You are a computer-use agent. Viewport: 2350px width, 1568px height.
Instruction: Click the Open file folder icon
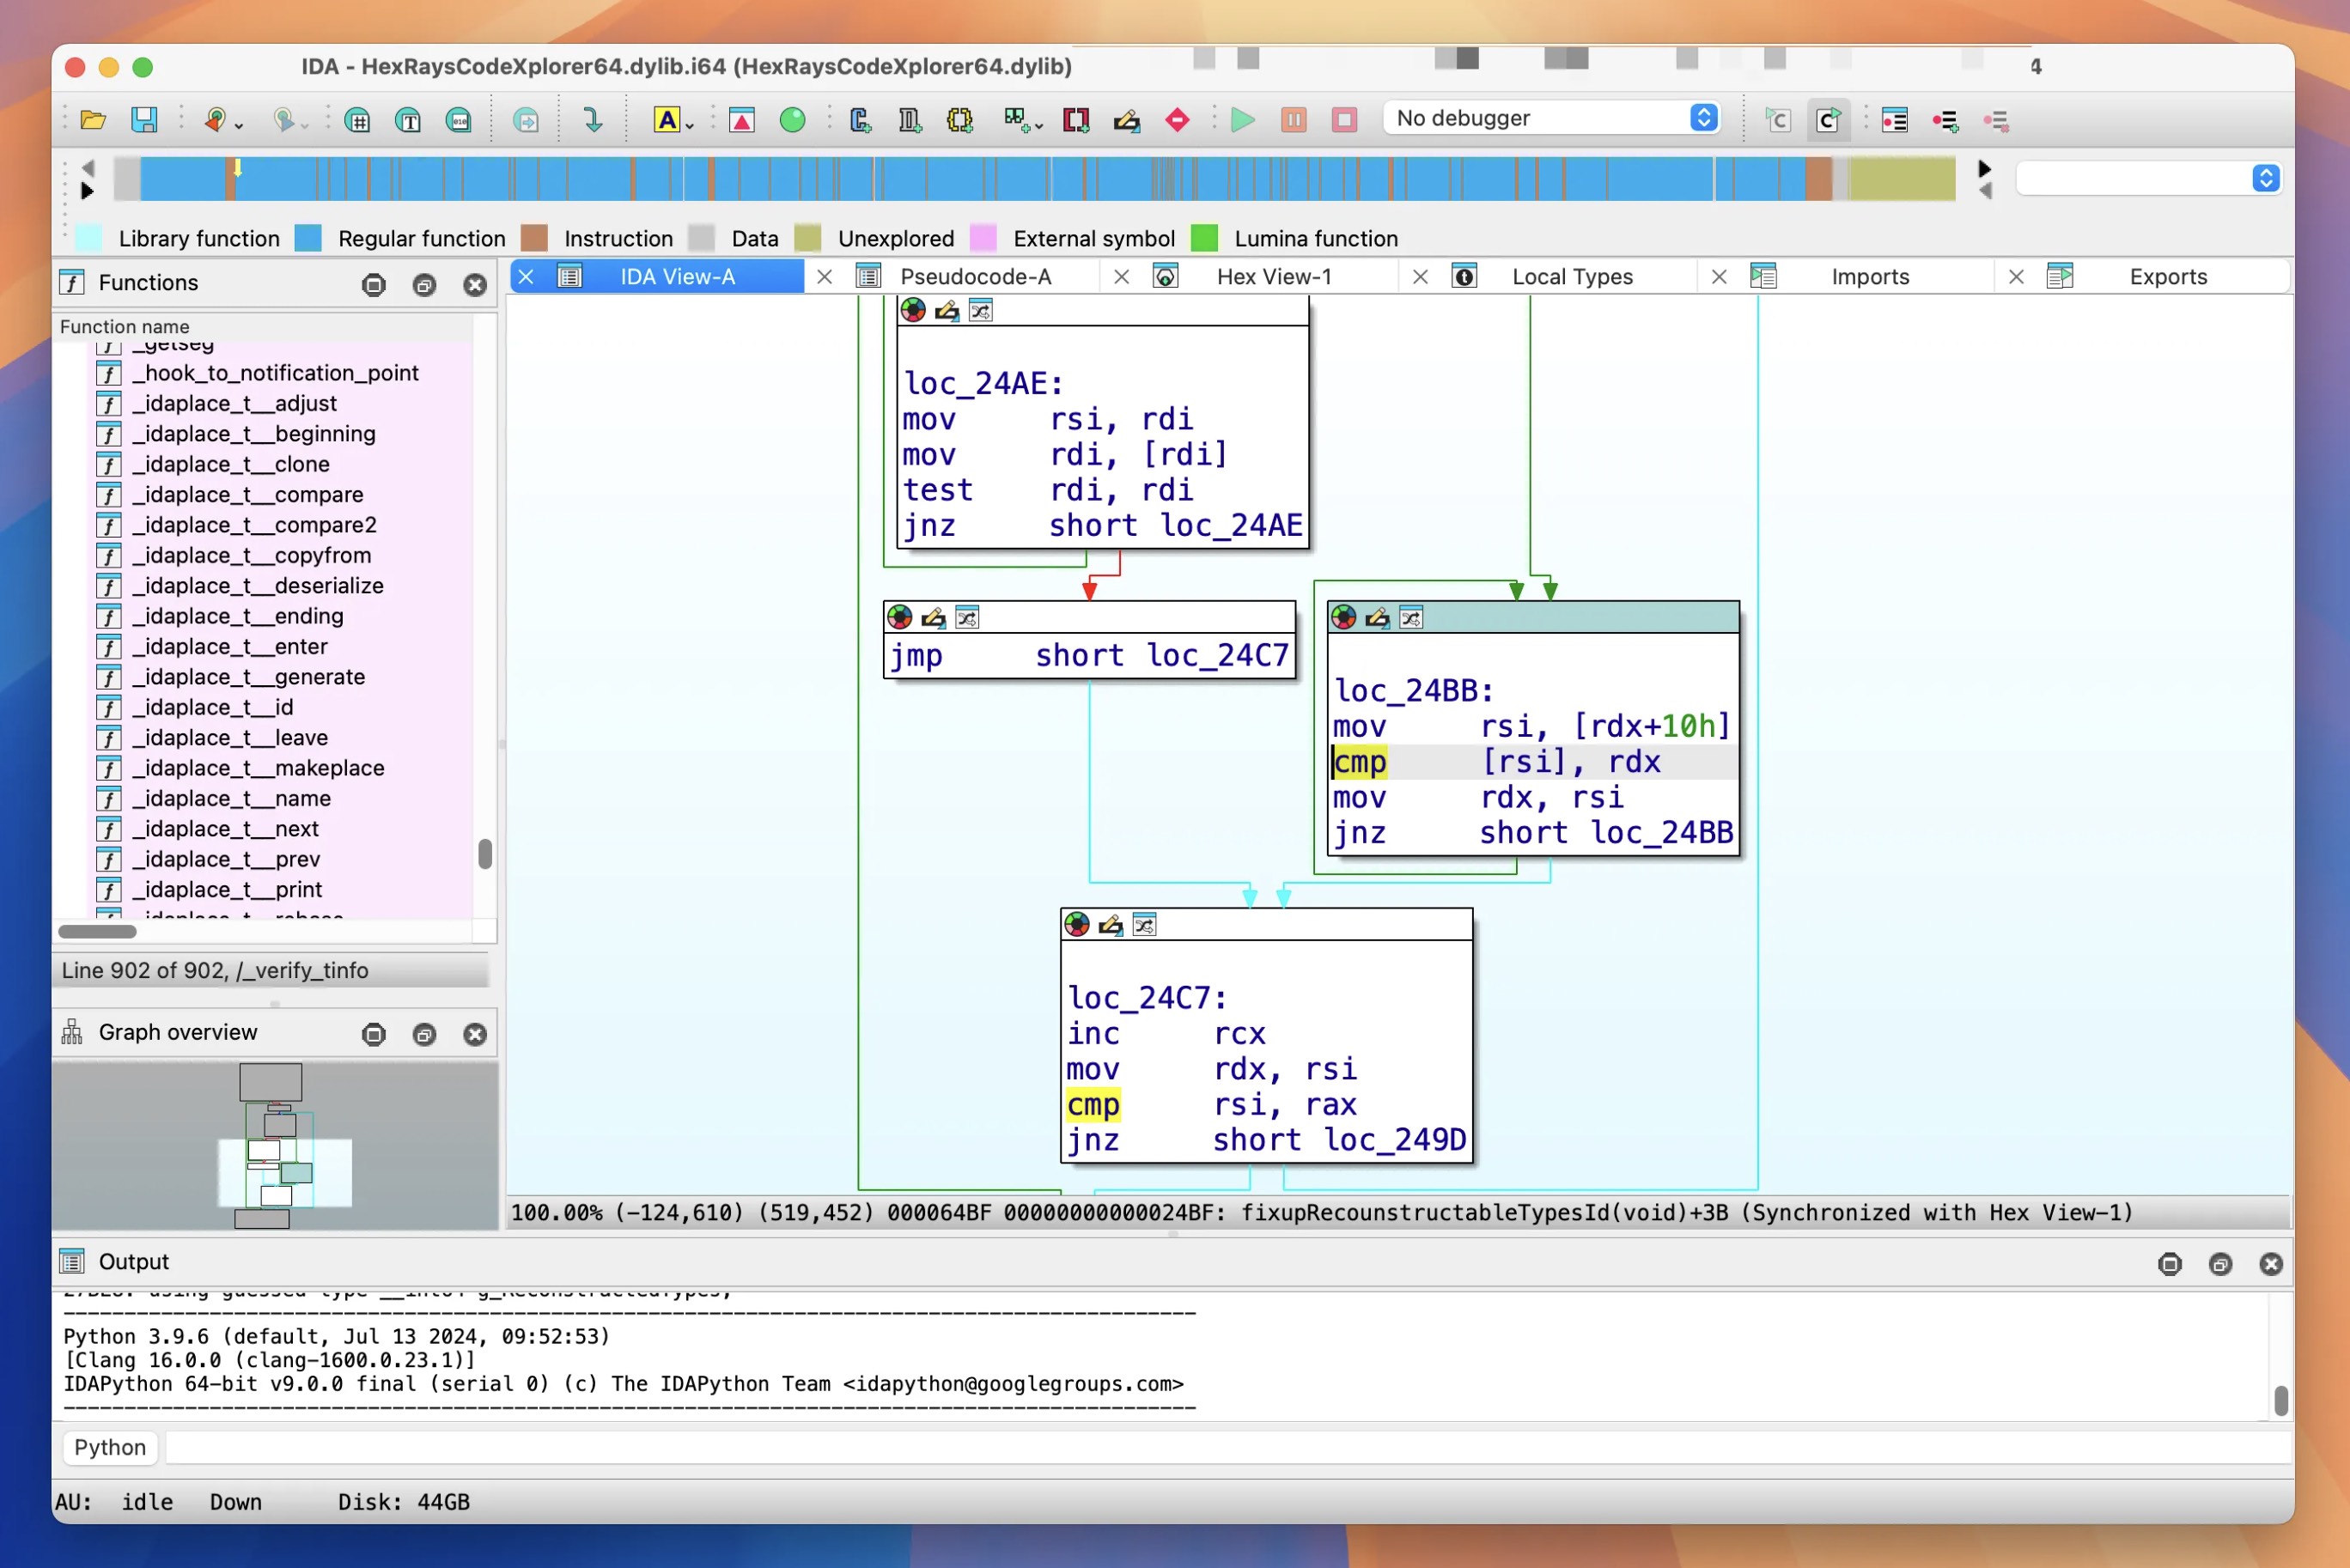coord(93,120)
